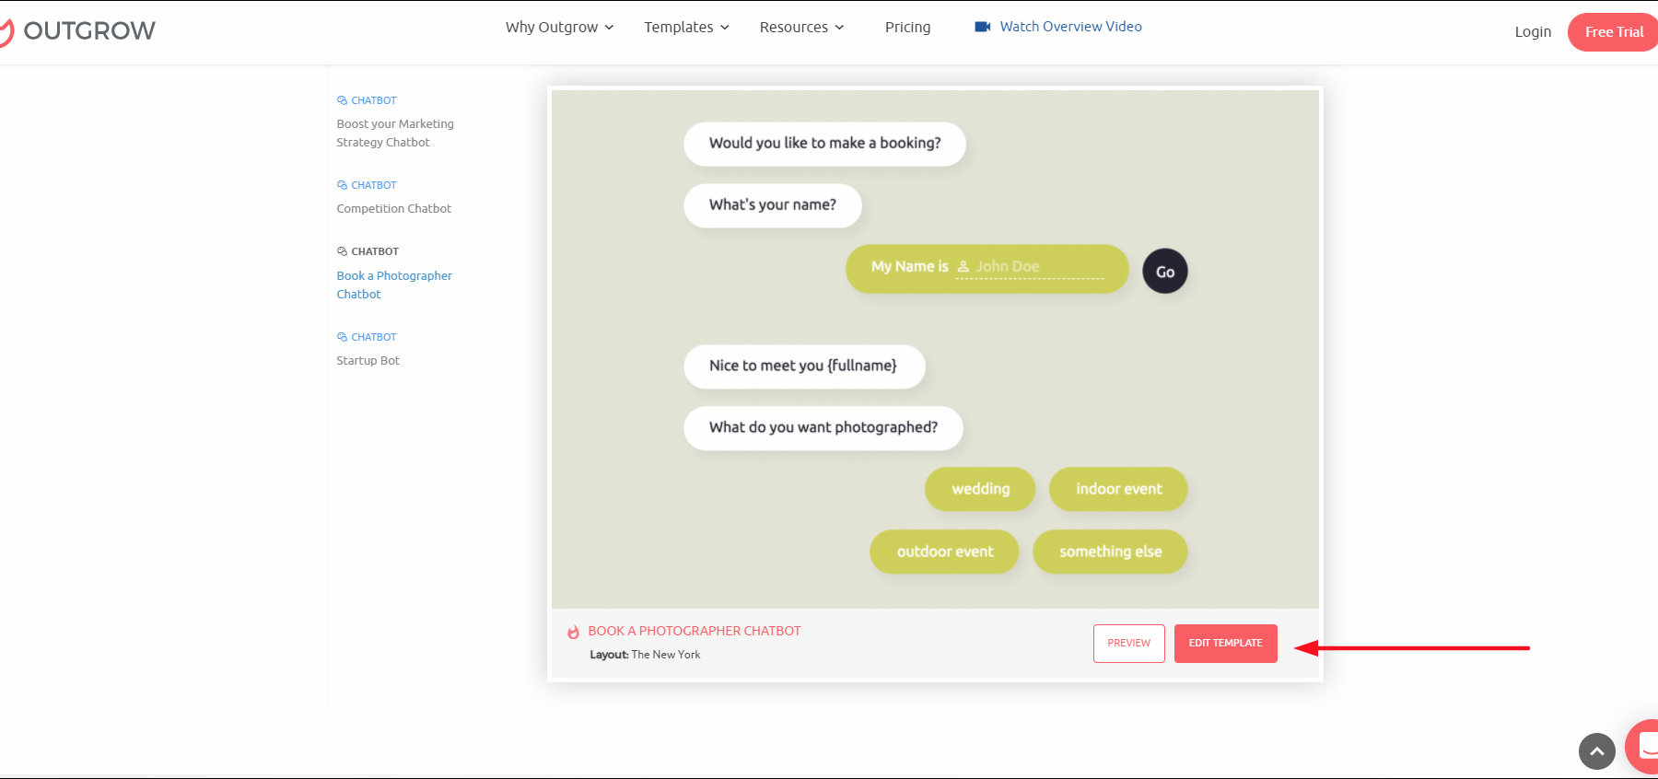
Task: Click chatbot icon above Competition Chatbot
Action: (x=342, y=185)
